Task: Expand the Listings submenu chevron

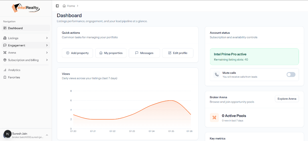Action: [47, 38]
